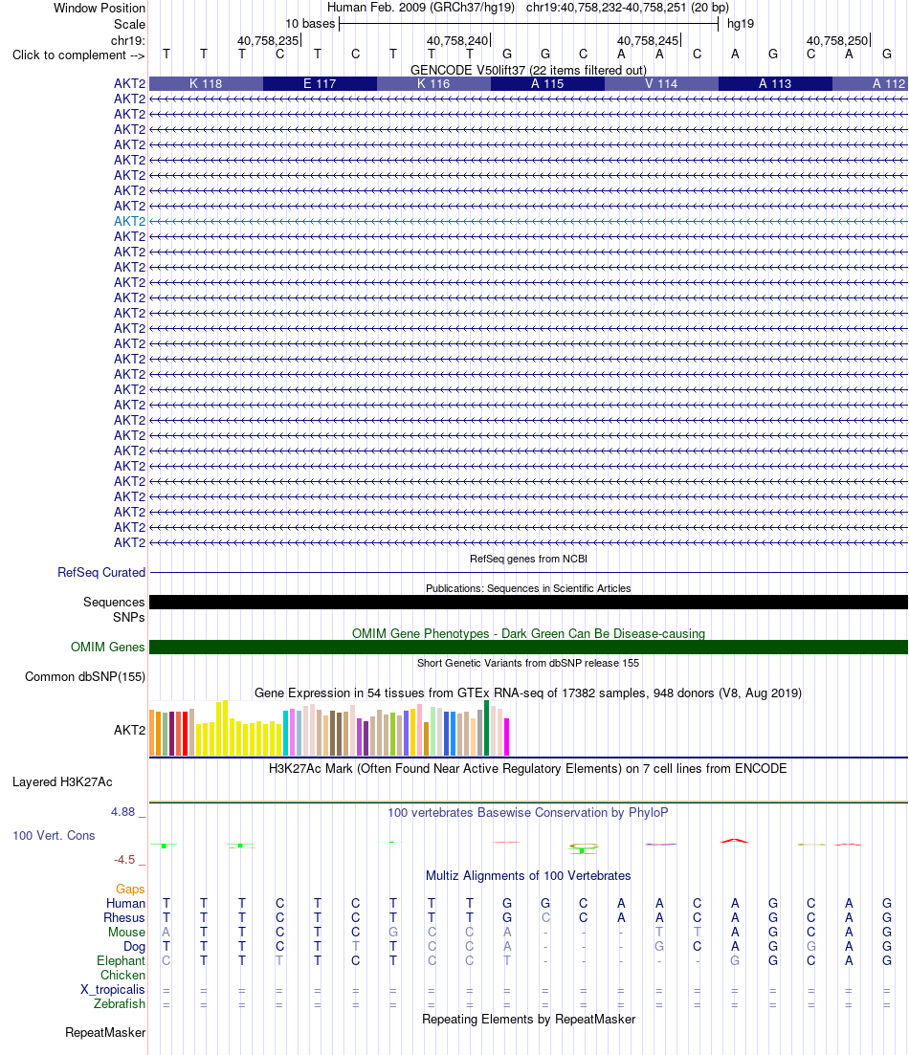Click the Dog species row label

point(134,947)
